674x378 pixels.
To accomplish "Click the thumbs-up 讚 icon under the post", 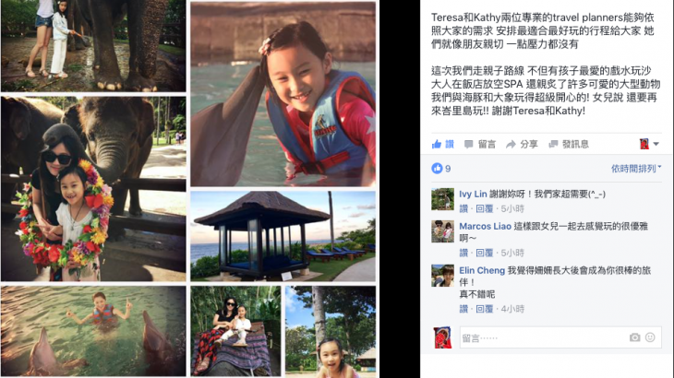I will pyautogui.click(x=437, y=144).
